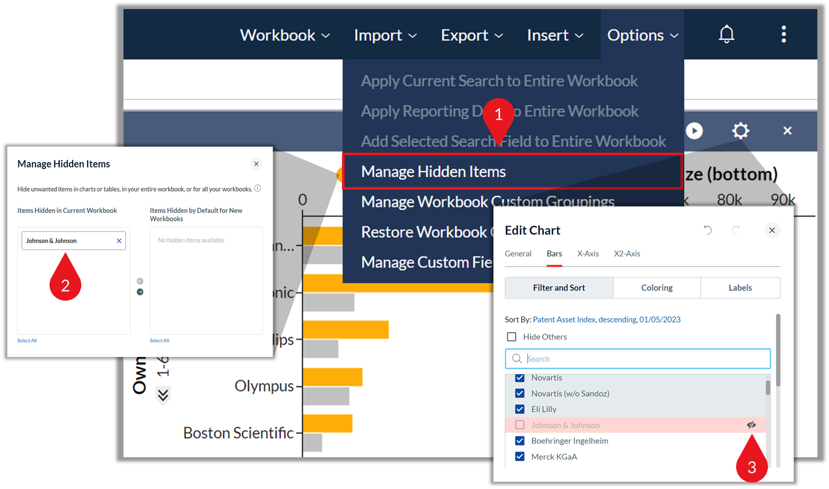Click the play button in chart header
This screenshot has height=489, width=829.
[x=694, y=131]
